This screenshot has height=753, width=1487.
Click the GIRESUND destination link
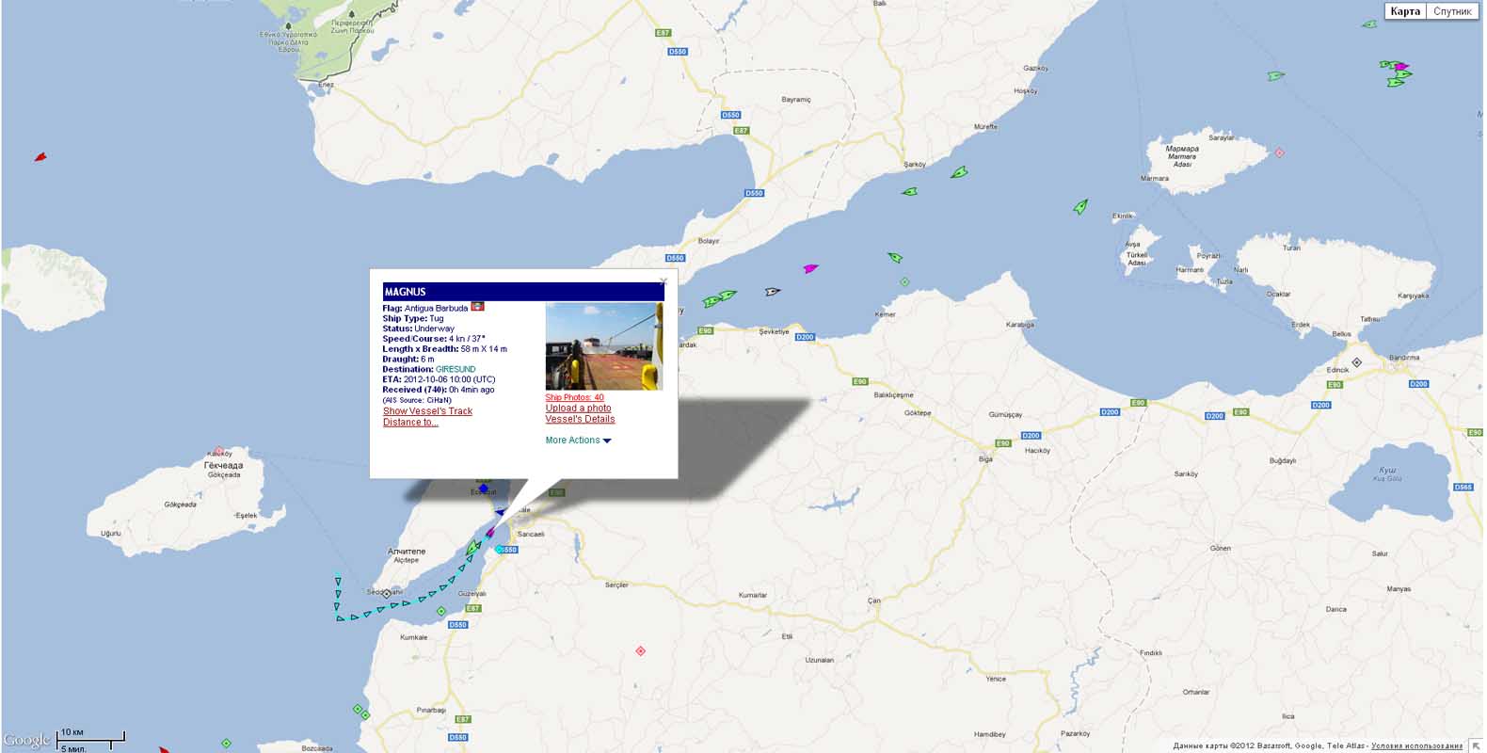456,370
